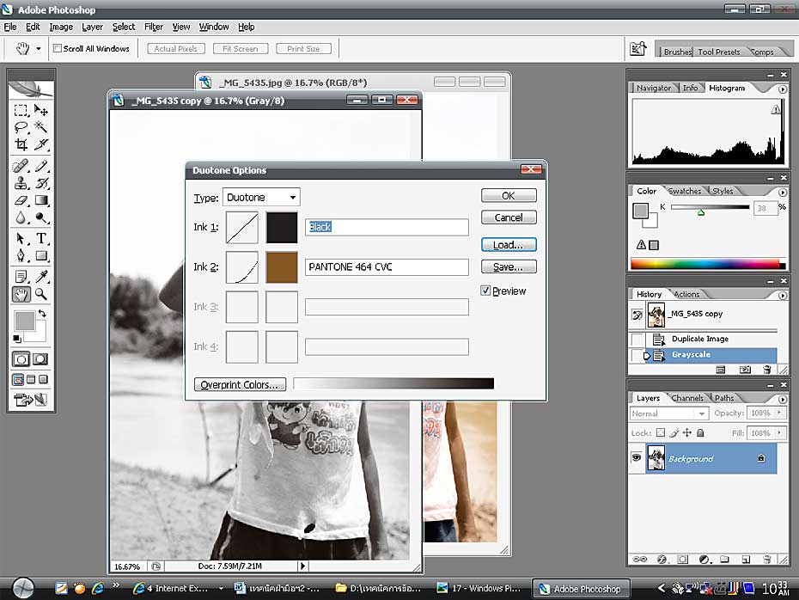Screen dimensions: 799x600
Task: Hide the Background layer eye icon
Action: 637,458
